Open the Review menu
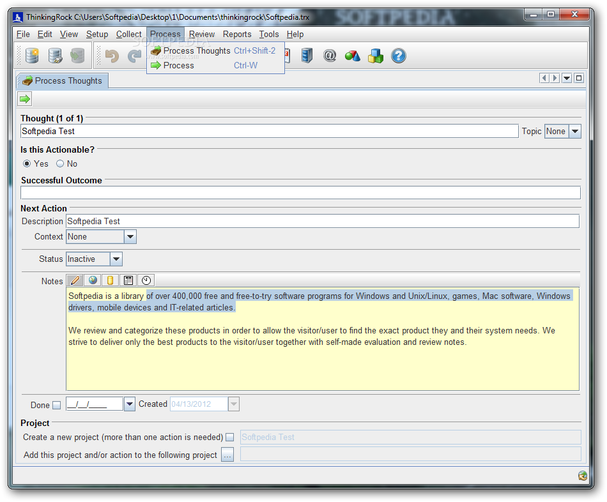The image size is (607, 502). click(202, 34)
